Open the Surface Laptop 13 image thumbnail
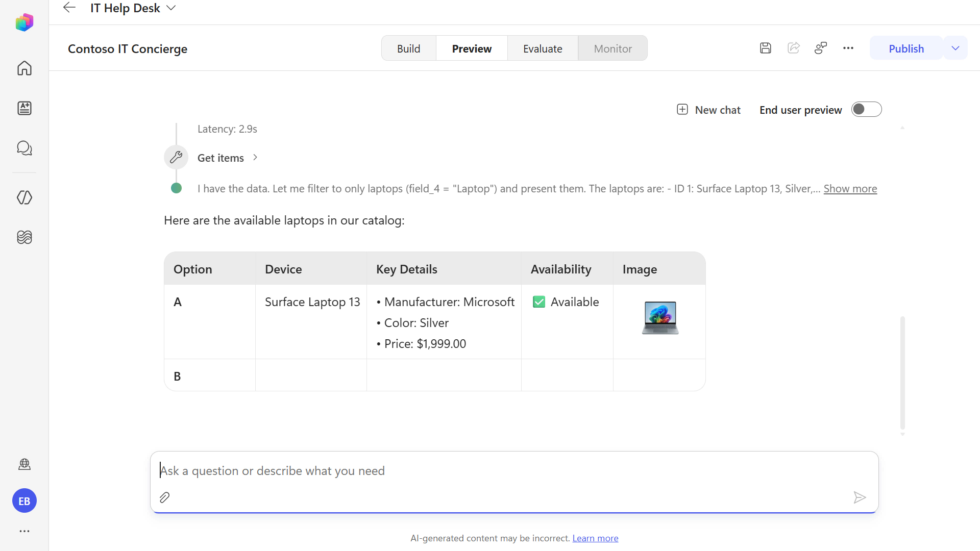Image resolution: width=980 pixels, height=551 pixels. (x=660, y=318)
